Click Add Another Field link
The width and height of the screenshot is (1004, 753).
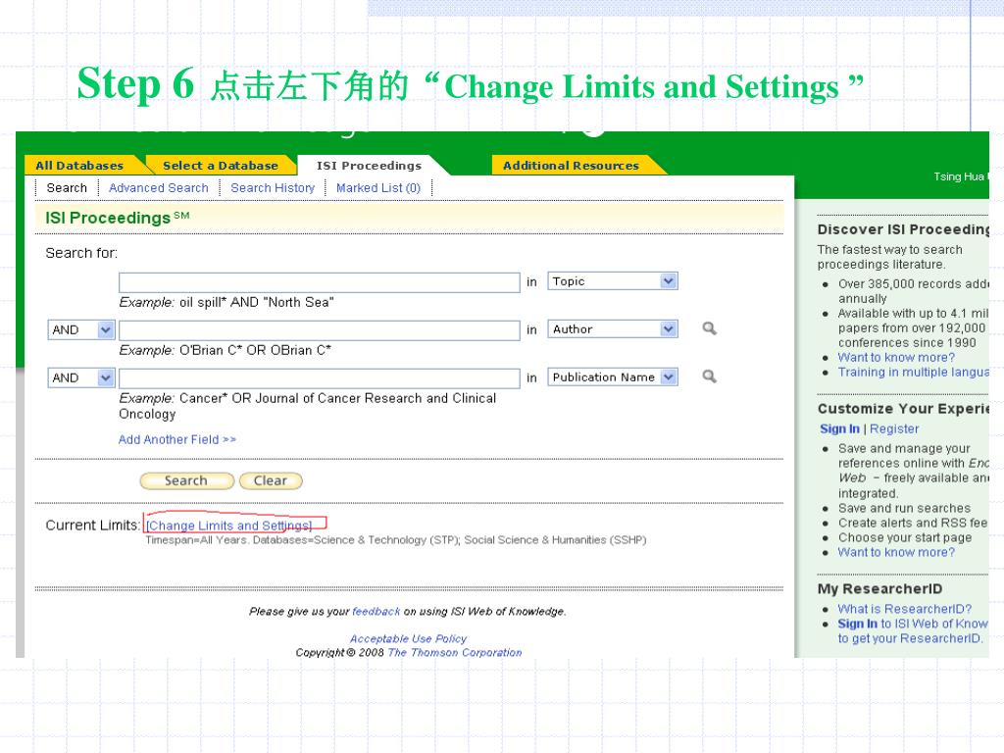click(x=177, y=439)
